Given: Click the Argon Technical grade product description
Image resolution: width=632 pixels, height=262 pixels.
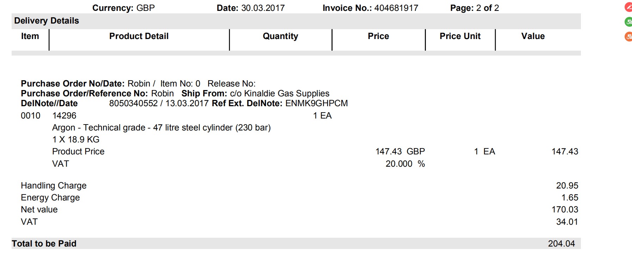Looking at the screenshot, I should pyautogui.click(x=161, y=128).
